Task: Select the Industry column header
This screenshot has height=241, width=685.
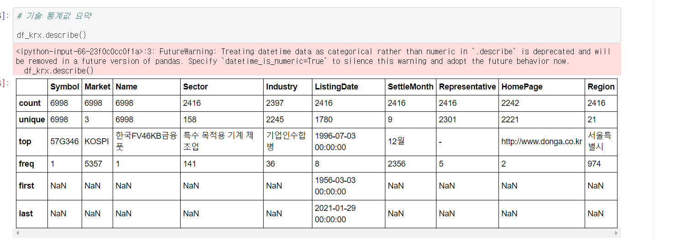Action: (x=288, y=87)
